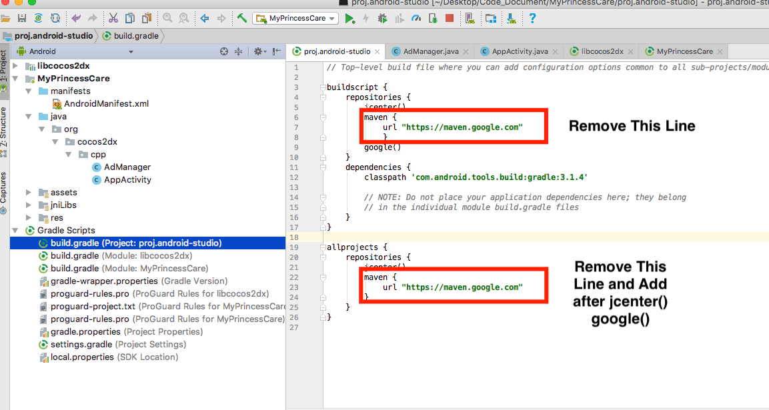The width and height of the screenshot is (769, 410).
Task: Close the proj.android-studio editor tab
Action: tap(377, 51)
